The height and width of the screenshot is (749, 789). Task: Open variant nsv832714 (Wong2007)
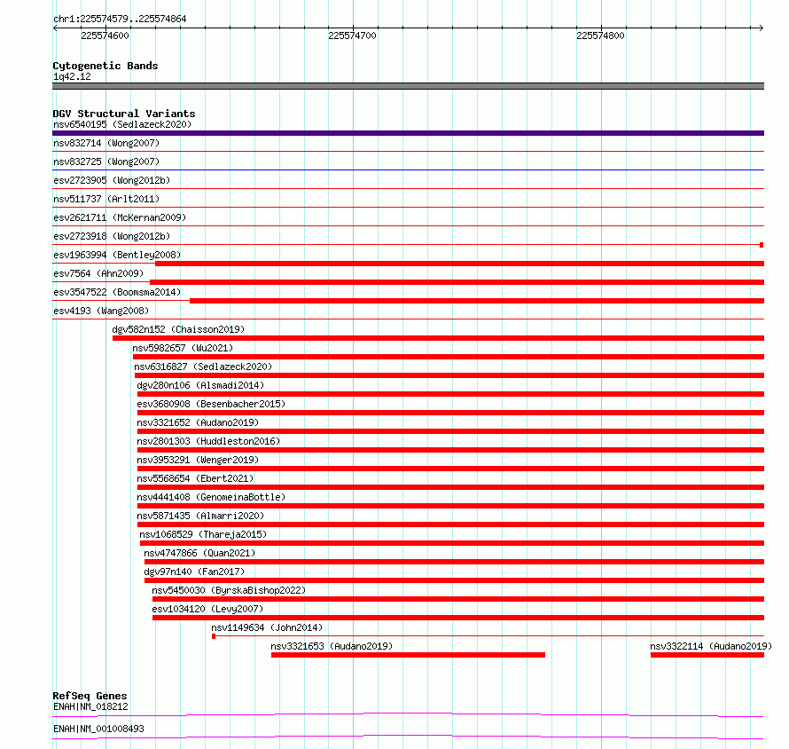[106, 143]
